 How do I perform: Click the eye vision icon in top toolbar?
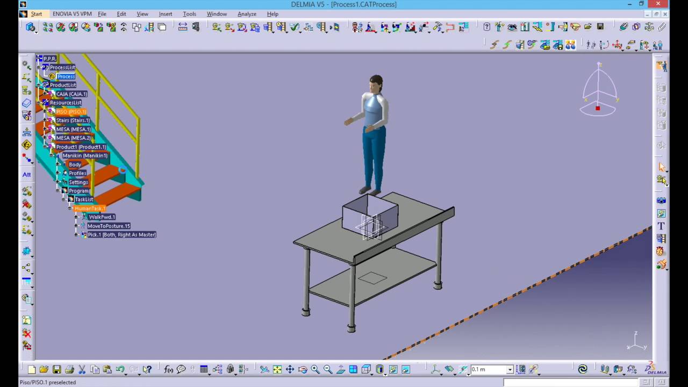point(512,27)
